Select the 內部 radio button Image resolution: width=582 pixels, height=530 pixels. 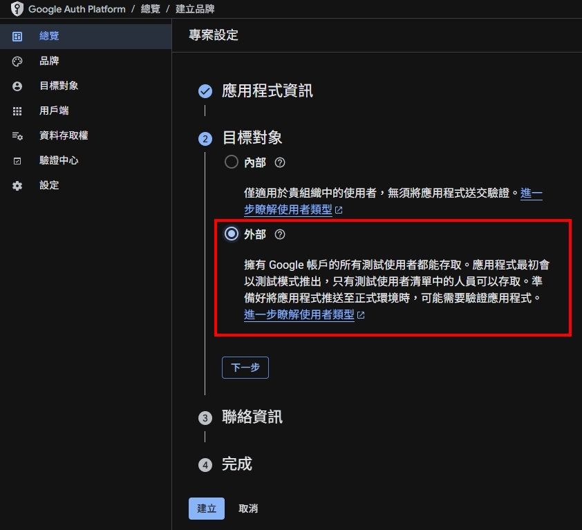(231, 162)
